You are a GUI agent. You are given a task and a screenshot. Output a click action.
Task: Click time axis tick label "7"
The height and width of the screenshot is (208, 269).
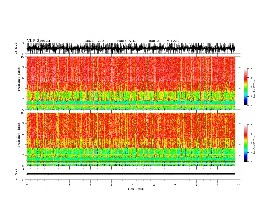(175, 185)
